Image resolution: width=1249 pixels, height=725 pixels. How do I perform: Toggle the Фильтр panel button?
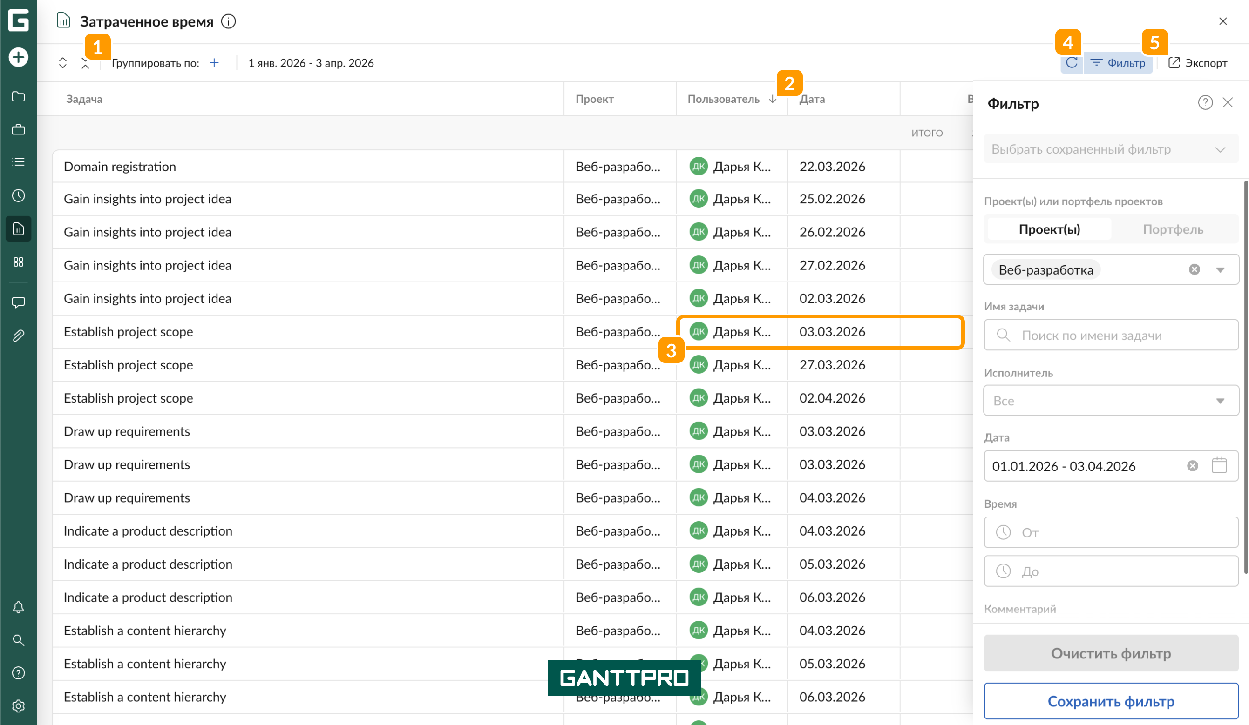[1118, 63]
